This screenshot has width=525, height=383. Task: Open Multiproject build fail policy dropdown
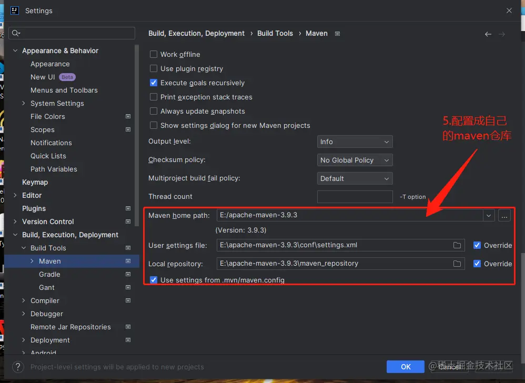[355, 178]
